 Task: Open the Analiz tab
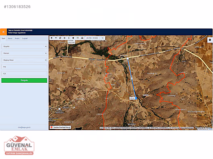[x=17, y=39]
